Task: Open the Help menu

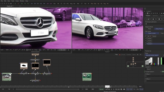Action: point(27,1)
